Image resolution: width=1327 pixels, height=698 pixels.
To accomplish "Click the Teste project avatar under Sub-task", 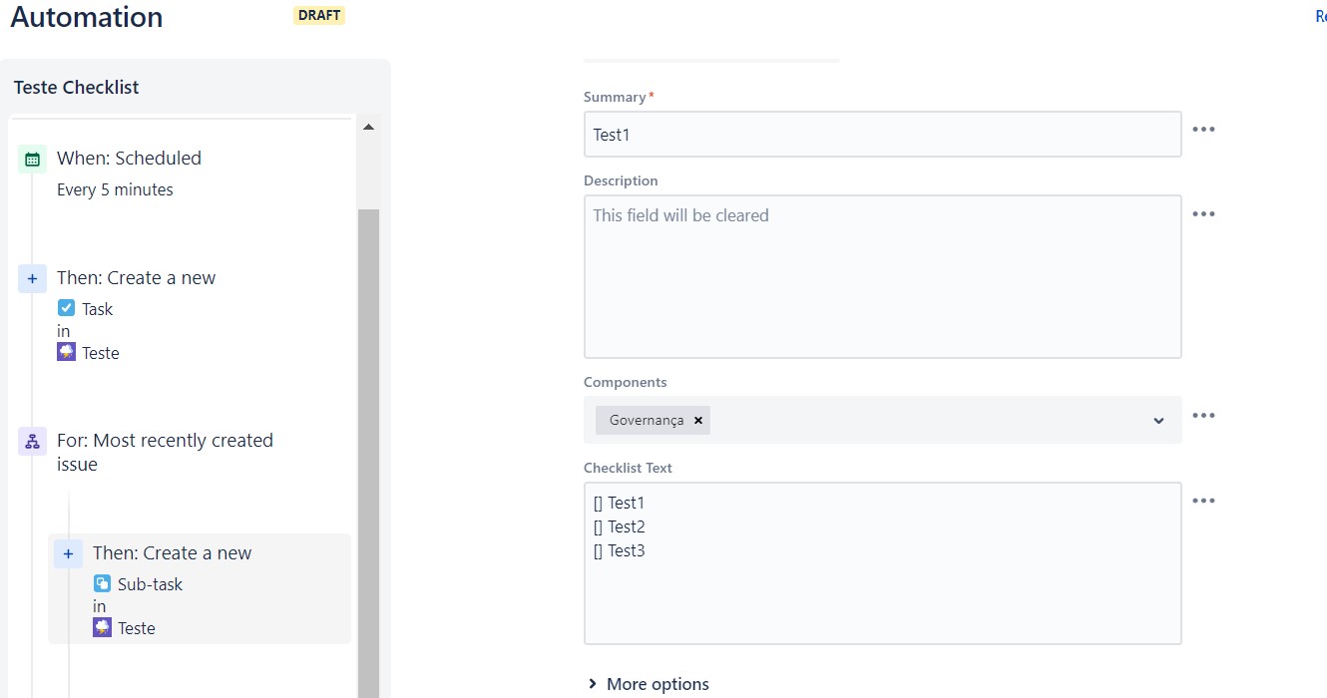I will click(x=102, y=627).
